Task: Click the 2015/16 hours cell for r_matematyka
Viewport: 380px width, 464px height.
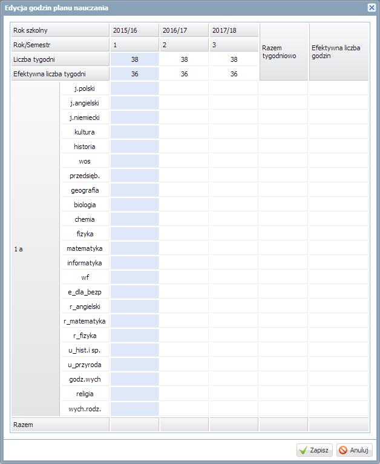Action: [x=134, y=321]
